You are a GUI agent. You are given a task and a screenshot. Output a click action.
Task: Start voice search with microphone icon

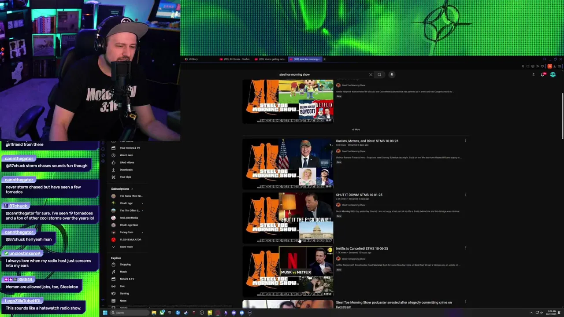(x=391, y=75)
